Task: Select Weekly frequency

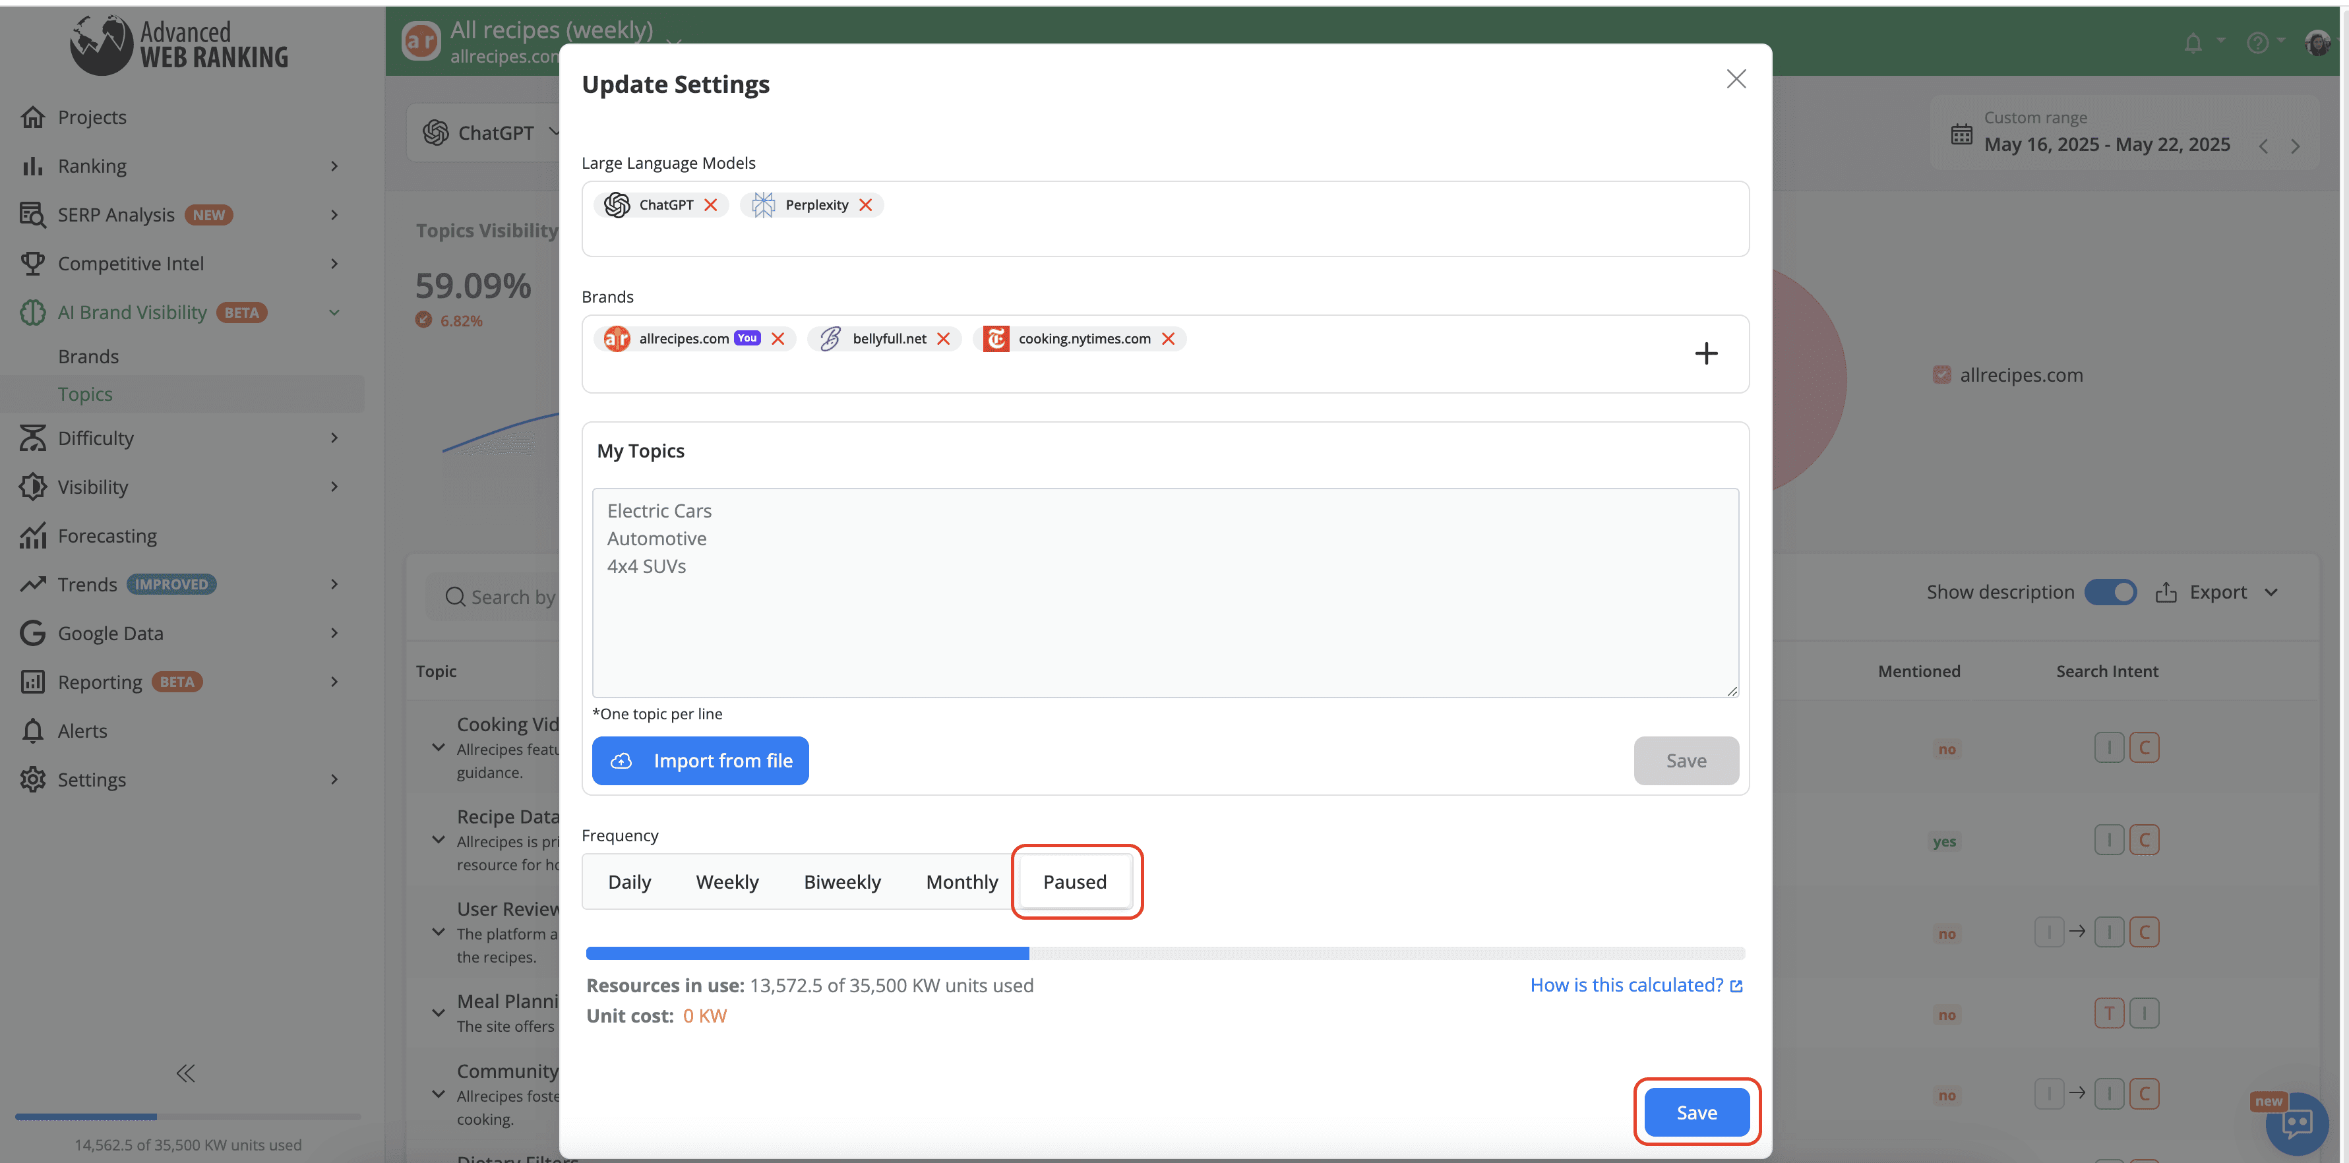Action: [x=727, y=882]
